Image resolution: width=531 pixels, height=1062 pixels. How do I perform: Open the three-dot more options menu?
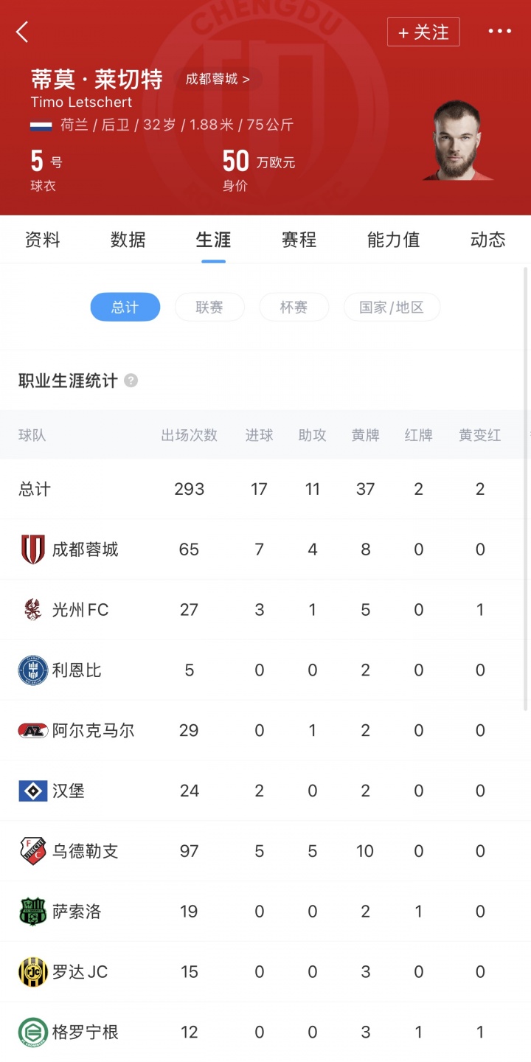tap(499, 32)
